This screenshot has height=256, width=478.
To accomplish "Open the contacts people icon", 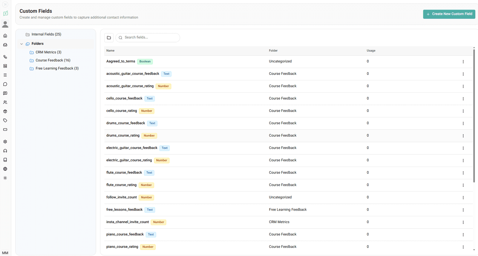I will click(x=5, y=102).
